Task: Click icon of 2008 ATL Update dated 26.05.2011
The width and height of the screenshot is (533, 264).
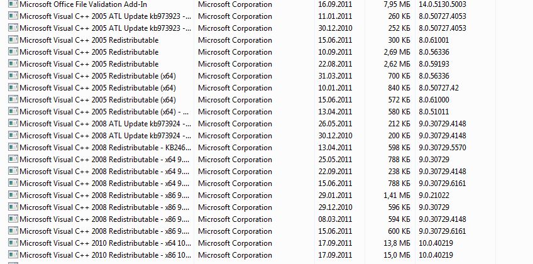Action: point(13,124)
